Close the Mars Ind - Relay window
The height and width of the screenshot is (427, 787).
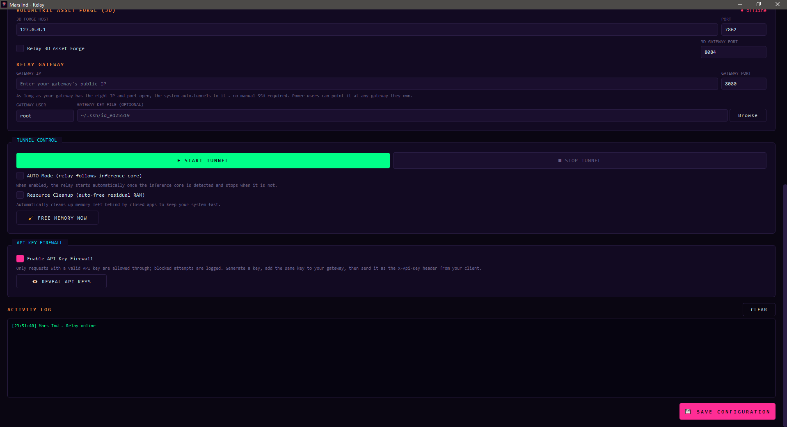(777, 5)
